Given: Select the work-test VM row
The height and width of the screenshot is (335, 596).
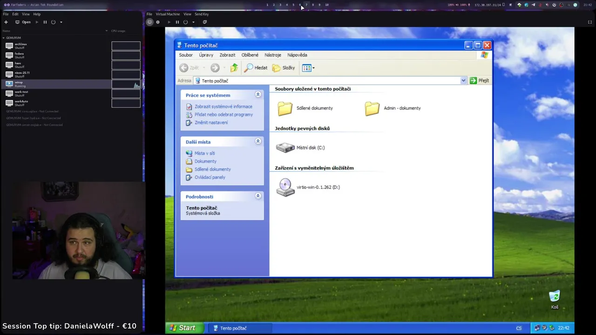Looking at the screenshot, I should click(x=56, y=94).
